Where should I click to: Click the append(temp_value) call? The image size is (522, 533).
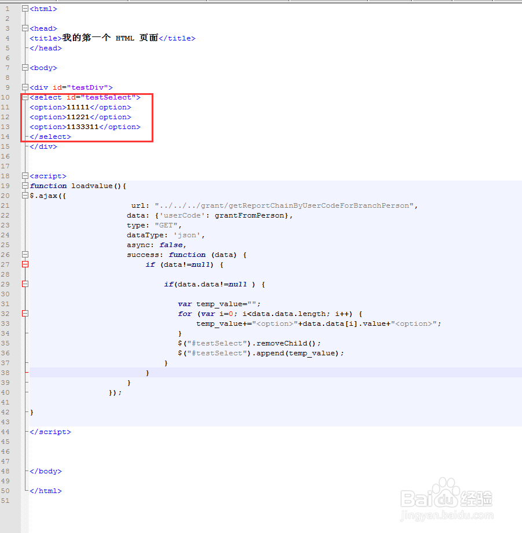[297, 353]
